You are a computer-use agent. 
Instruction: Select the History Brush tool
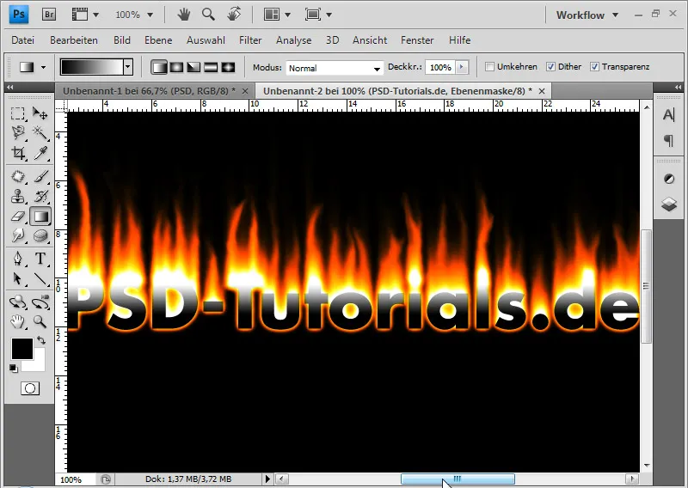pos(40,196)
